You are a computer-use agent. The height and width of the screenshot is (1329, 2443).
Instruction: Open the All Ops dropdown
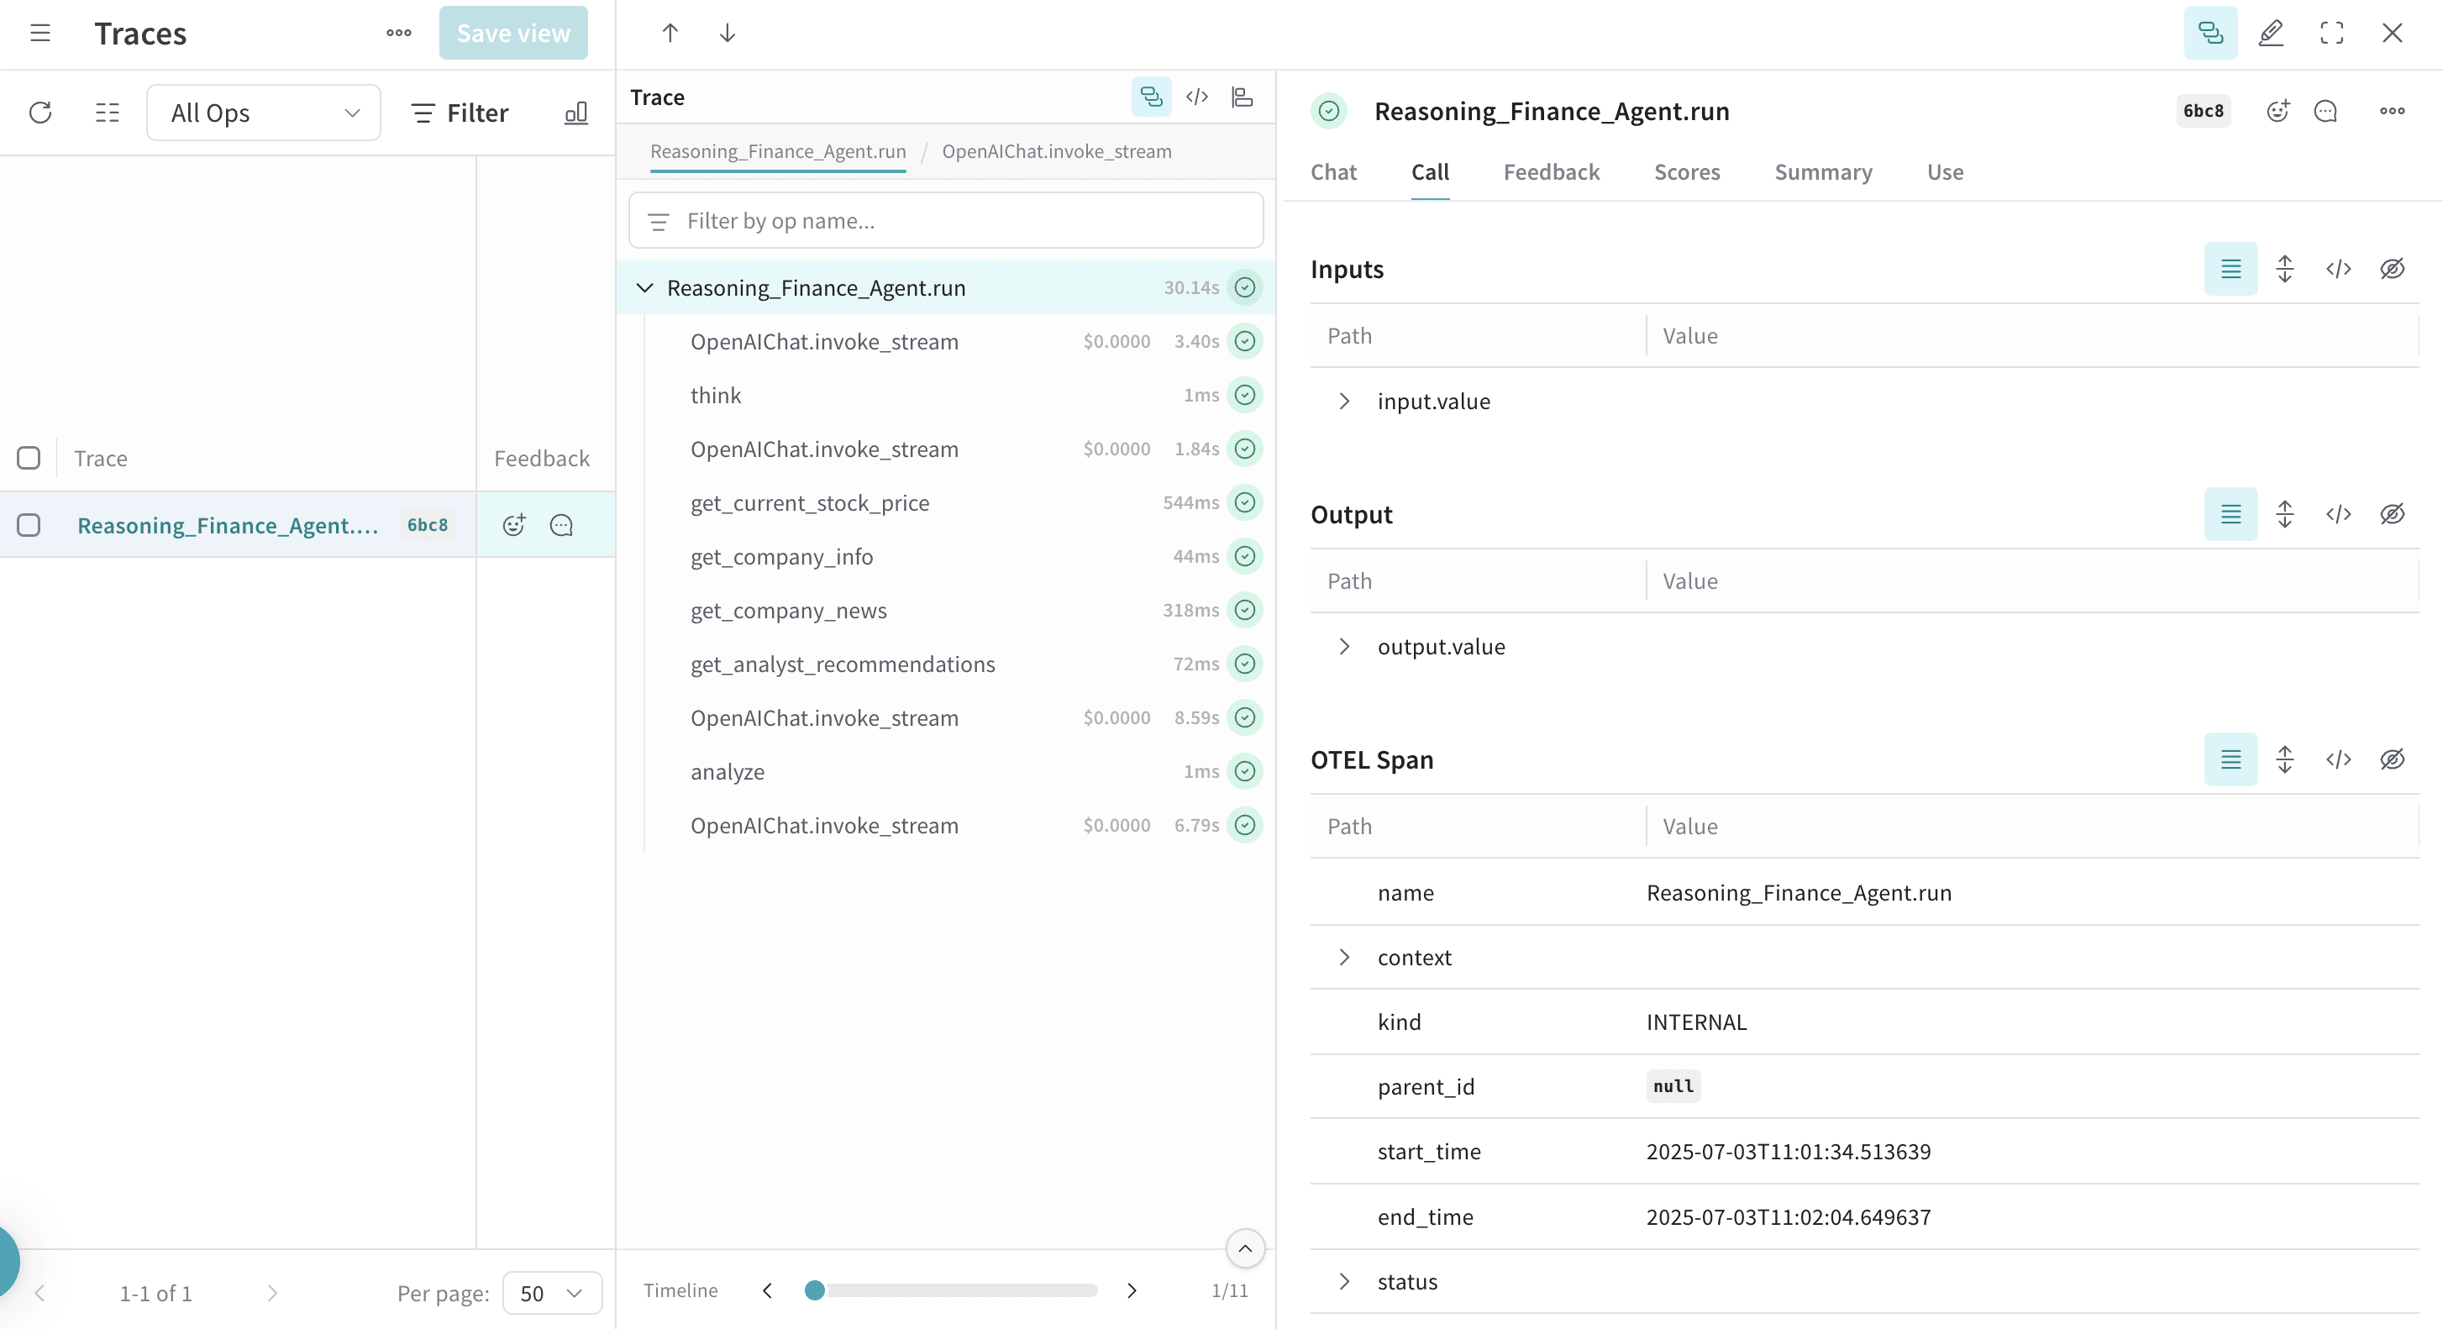264,113
